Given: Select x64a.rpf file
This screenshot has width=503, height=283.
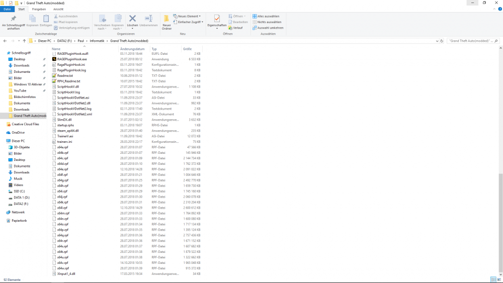Looking at the screenshot, I should (62, 147).
